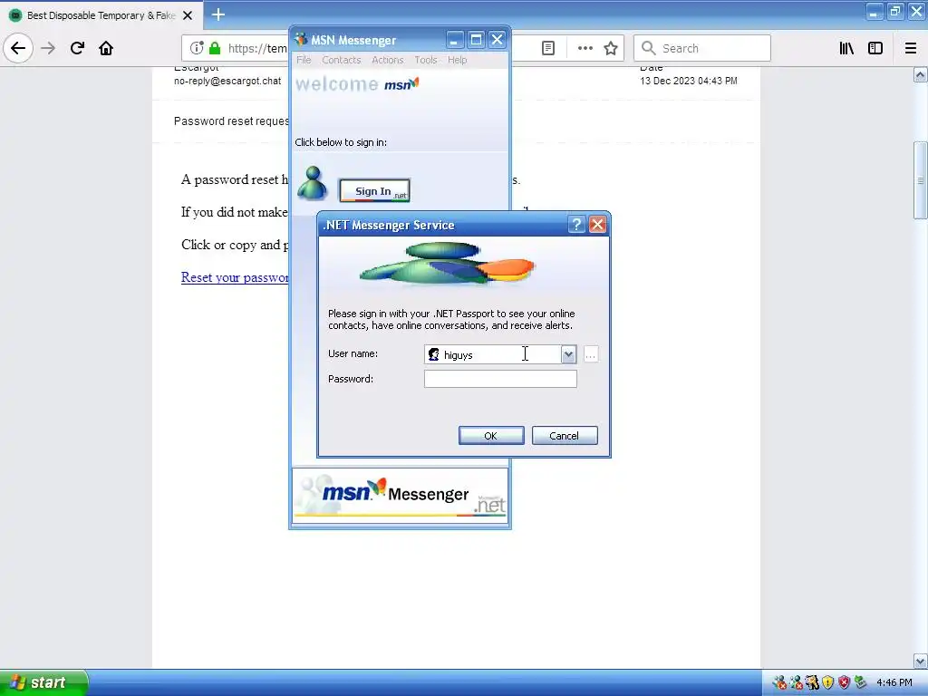Click the user avatar icon beside higuys
Image resolution: width=928 pixels, height=696 pixels.
click(x=433, y=354)
